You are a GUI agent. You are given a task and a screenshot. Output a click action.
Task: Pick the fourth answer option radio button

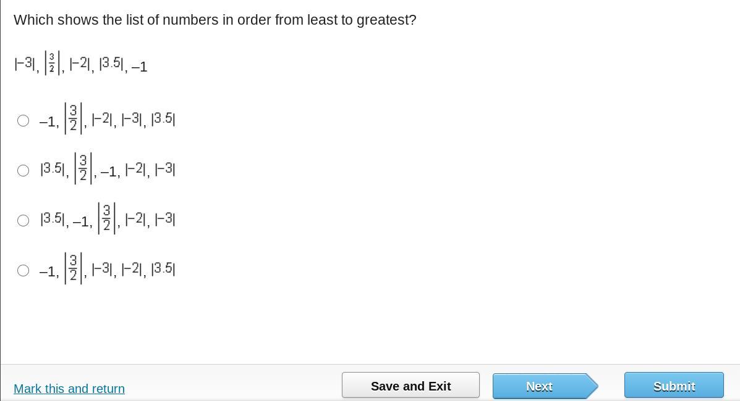click(23, 271)
